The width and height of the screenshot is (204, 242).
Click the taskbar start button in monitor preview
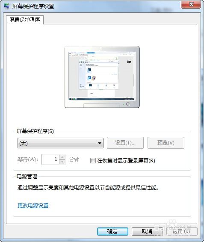point(70,99)
